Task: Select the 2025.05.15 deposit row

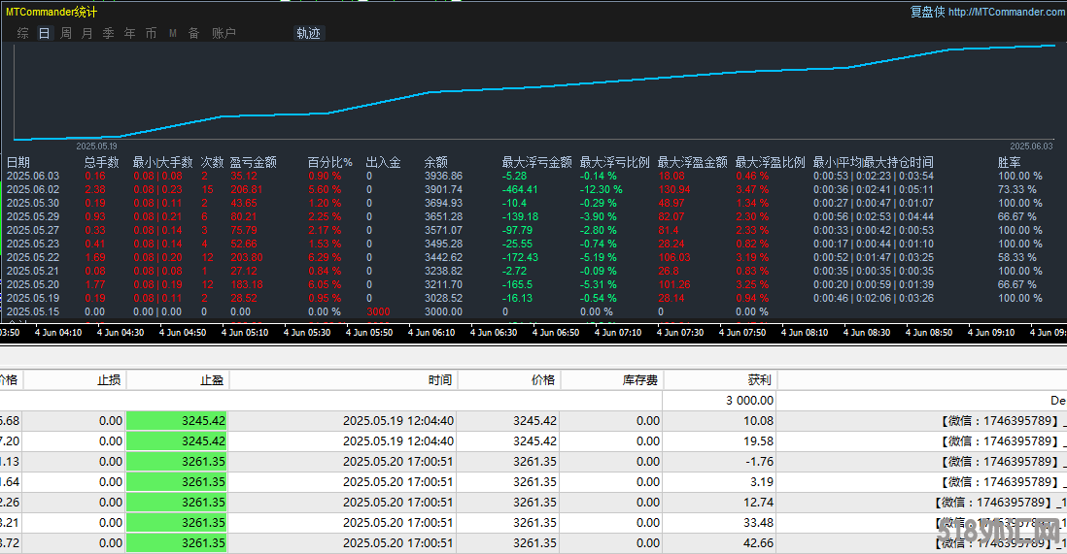Action: 533,312
